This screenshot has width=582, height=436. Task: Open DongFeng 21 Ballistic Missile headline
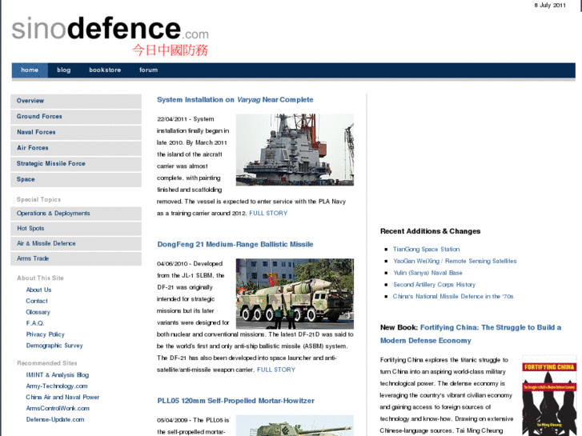pyautogui.click(x=235, y=245)
